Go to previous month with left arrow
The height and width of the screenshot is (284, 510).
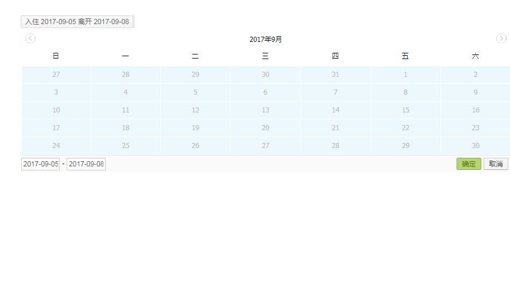point(30,38)
